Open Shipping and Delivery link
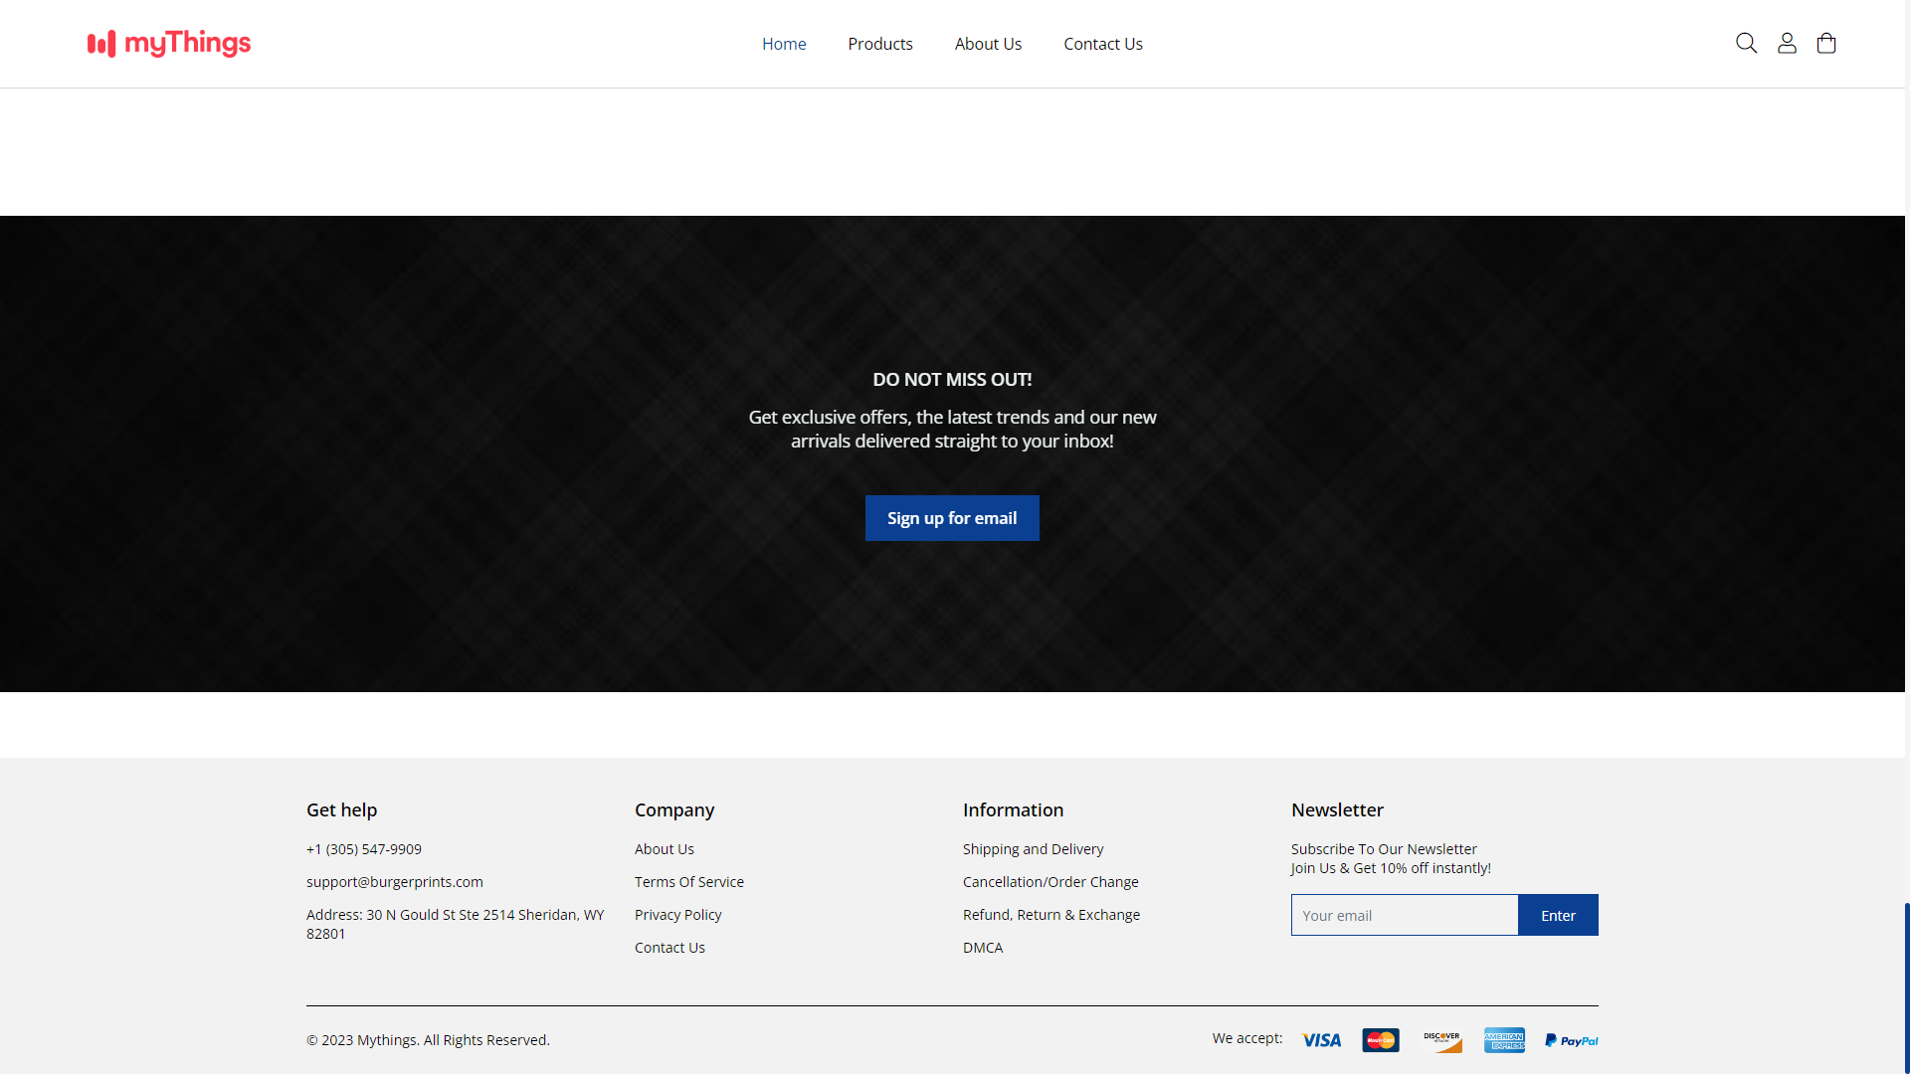The image size is (1910, 1074). click(1034, 849)
